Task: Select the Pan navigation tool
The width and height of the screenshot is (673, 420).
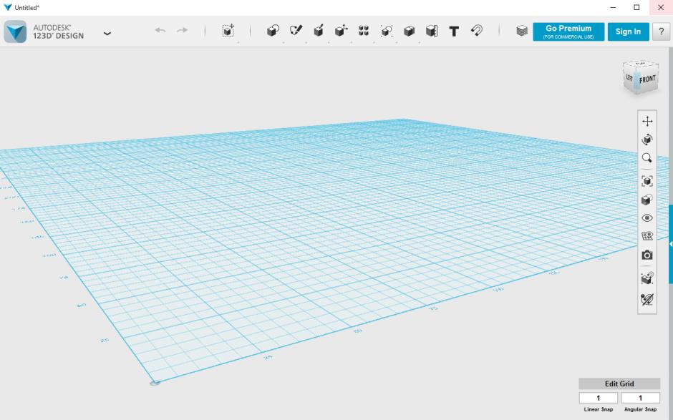Action: pos(647,121)
